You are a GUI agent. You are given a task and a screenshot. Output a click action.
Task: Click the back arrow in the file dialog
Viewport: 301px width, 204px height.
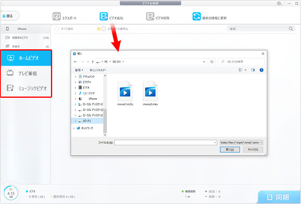pyautogui.click(x=75, y=62)
